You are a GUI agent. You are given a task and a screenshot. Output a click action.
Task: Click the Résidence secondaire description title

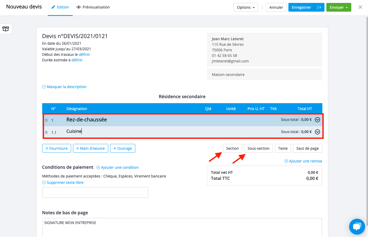click(x=182, y=97)
